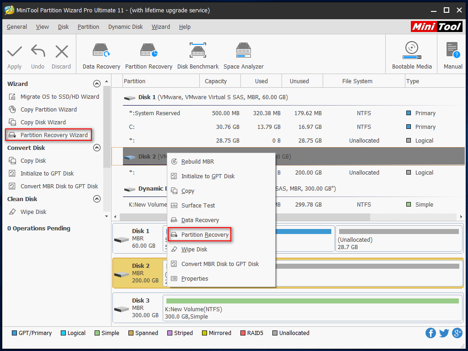Open the View menu
Image resolution: width=468 pixels, height=351 pixels.
(43, 27)
